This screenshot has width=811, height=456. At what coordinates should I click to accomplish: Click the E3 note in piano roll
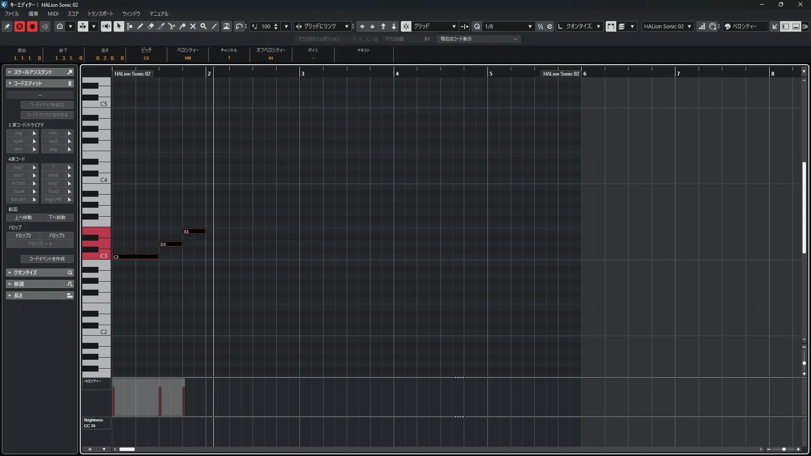click(194, 231)
